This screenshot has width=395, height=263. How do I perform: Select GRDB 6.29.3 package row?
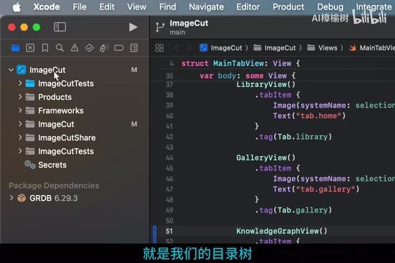click(x=75, y=198)
